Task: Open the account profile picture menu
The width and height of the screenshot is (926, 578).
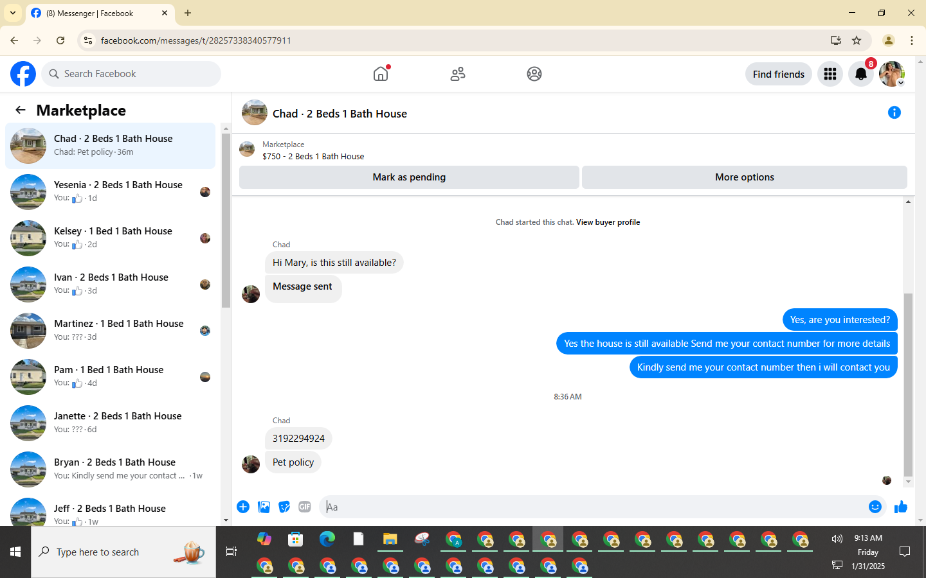Action: click(892, 74)
